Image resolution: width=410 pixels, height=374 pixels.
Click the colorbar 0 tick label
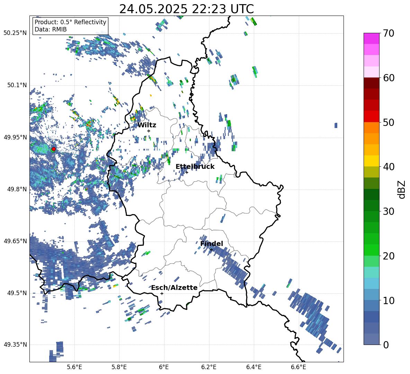pos(386,345)
